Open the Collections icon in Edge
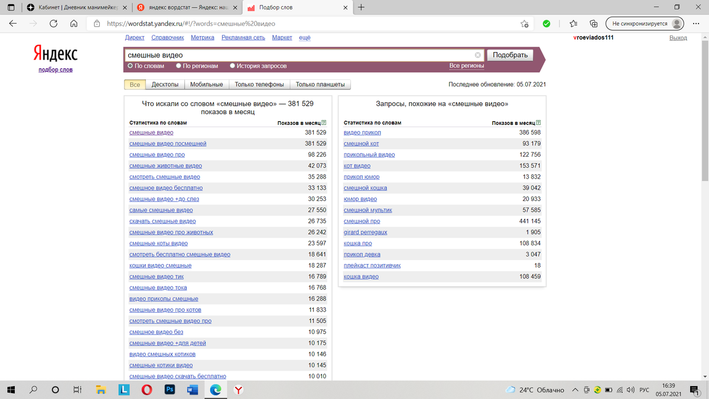The image size is (709, 399). (x=594, y=24)
